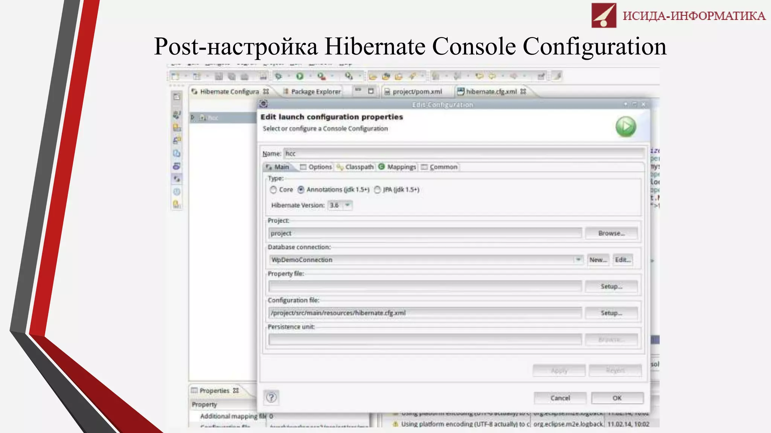Click the Property column header in Properties view
Viewport: 771px width, 433px height.
[x=204, y=404]
